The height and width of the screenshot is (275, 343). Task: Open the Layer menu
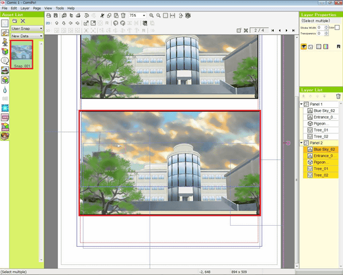25,8
